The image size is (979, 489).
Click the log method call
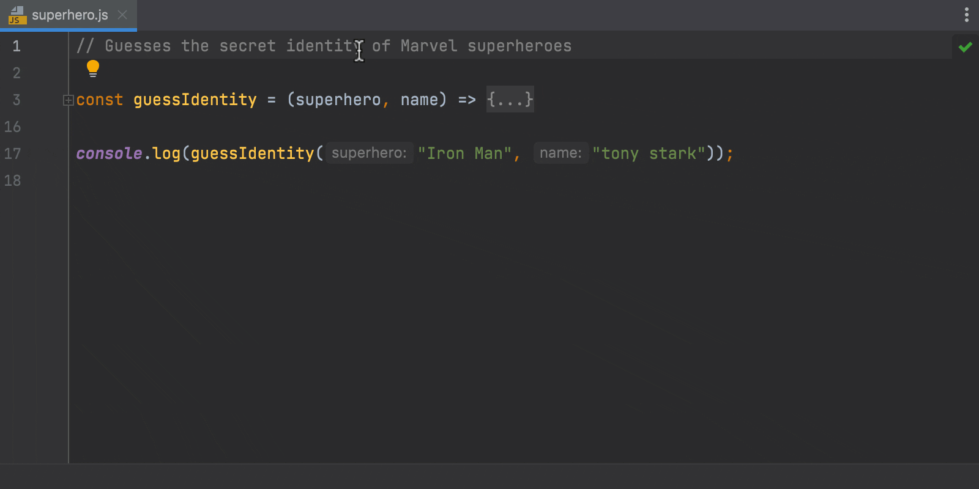point(166,153)
